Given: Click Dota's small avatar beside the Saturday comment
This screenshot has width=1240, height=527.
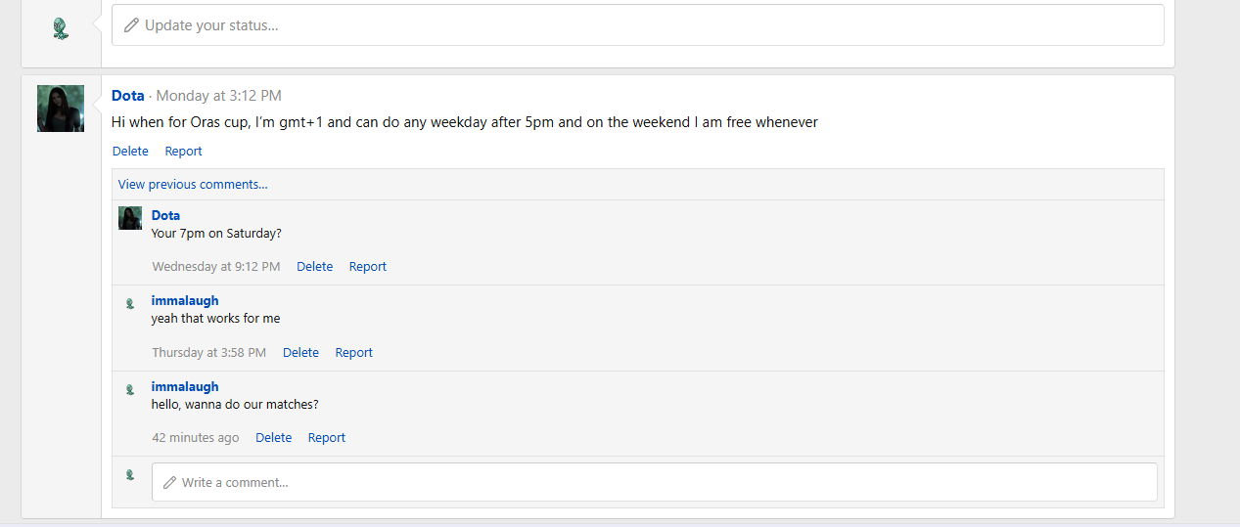Looking at the screenshot, I should 130,218.
